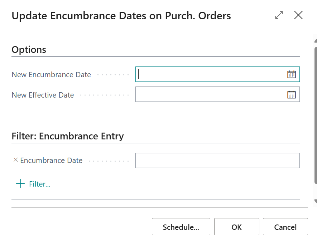The width and height of the screenshot is (317, 247).
Task: Click the scrollbar down arrow
Action: pos(316,201)
